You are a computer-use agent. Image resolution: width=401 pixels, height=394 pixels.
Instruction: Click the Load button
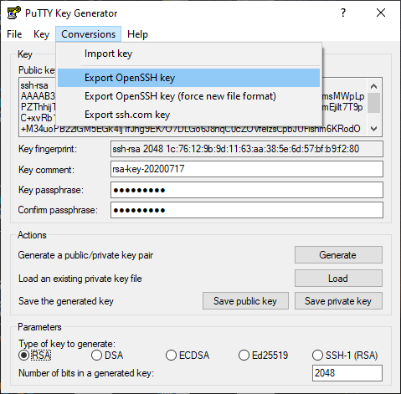(x=338, y=278)
